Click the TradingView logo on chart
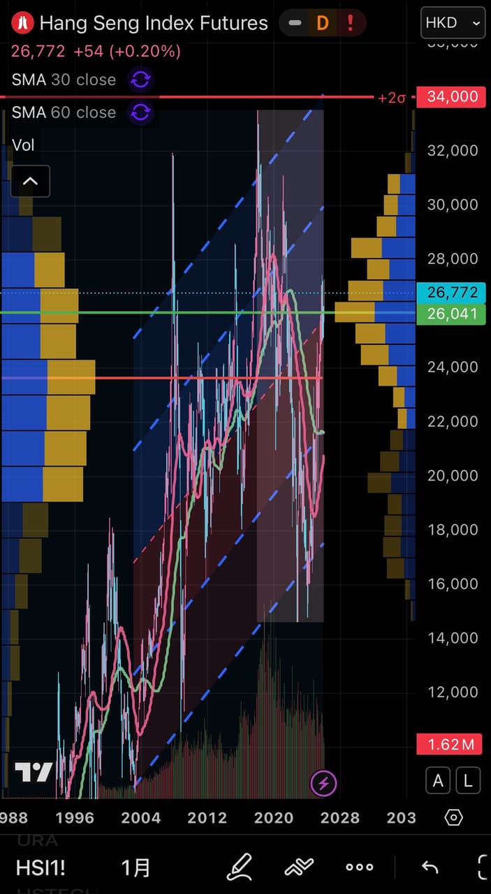 (x=34, y=772)
